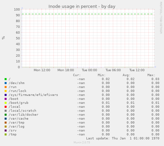Click the dark green swatch for /var/lib/docker
Viewport: 164px width, 146px height.
pyautogui.click(x=6, y=115)
